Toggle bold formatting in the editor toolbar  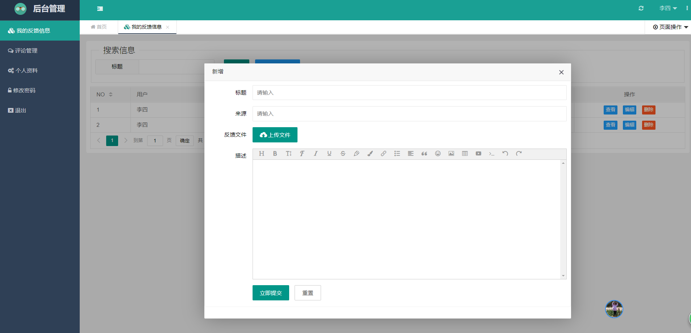pos(275,154)
